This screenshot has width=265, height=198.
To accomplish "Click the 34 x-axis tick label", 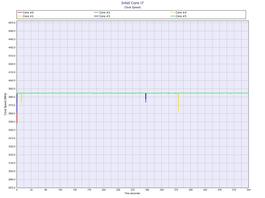I will [x=31, y=190].
